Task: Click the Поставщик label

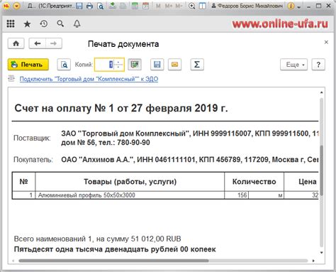Action: pos(32,138)
